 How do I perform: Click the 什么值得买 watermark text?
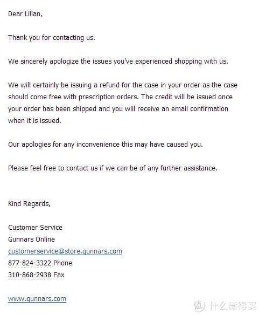coord(233,306)
